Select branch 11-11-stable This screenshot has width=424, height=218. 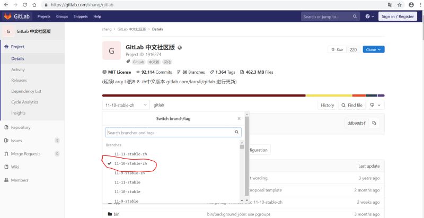point(127,182)
